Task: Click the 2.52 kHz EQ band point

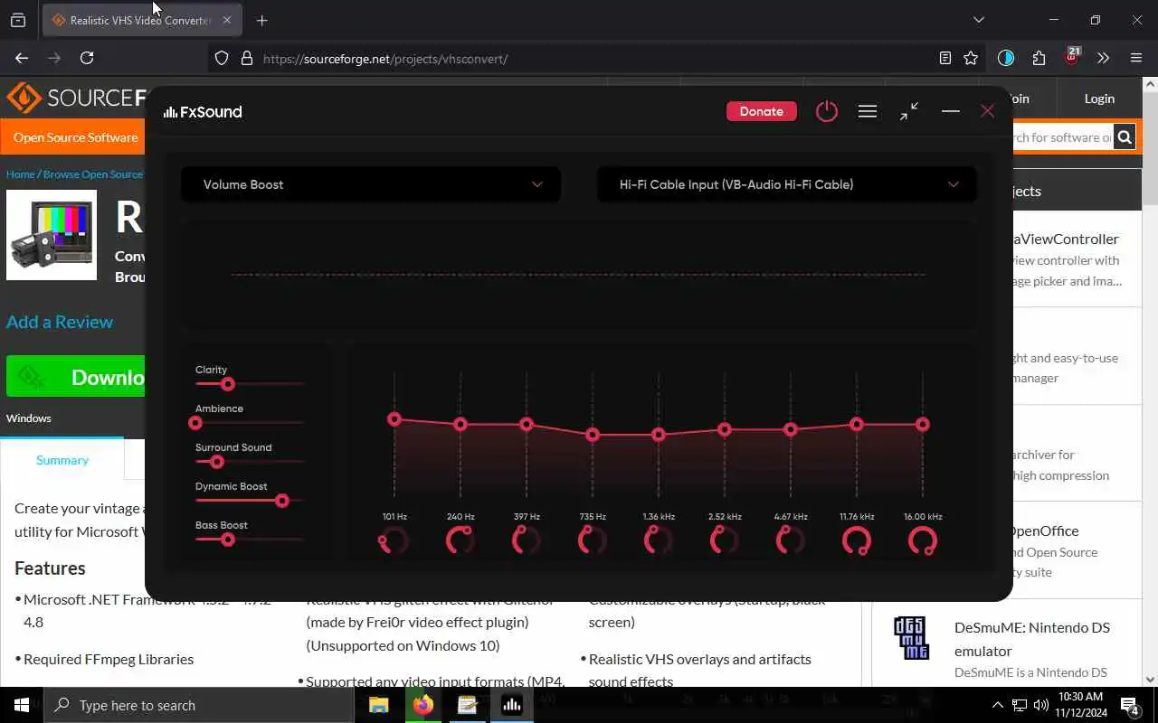Action: point(725,429)
